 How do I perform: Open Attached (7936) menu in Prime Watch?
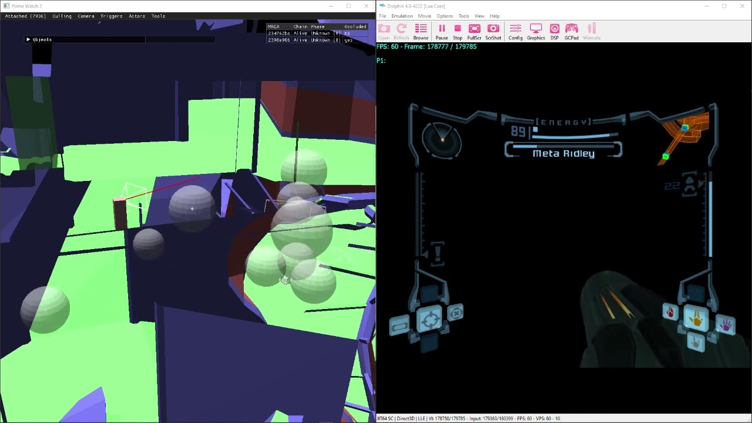[25, 16]
